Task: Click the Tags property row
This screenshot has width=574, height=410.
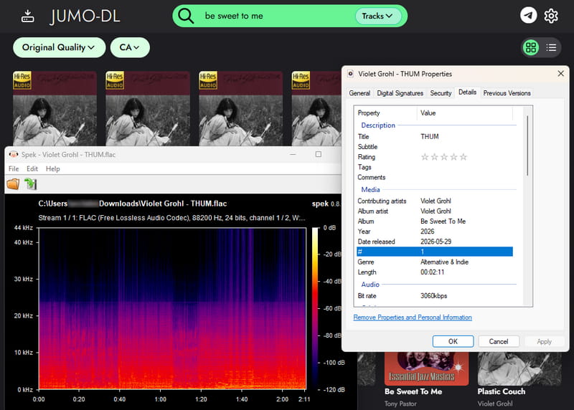Action: 435,167
